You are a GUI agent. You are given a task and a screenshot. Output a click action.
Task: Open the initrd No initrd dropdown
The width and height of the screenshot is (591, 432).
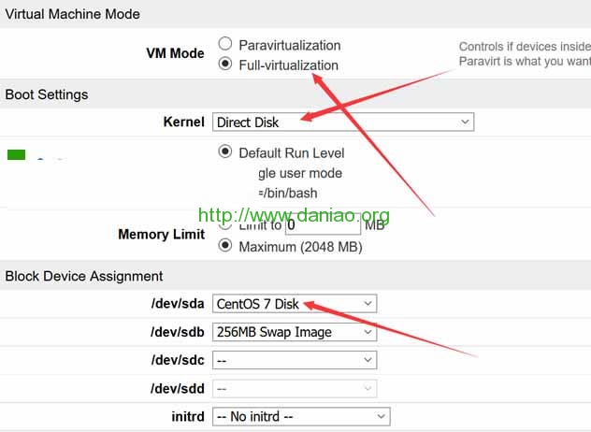tap(300, 416)
